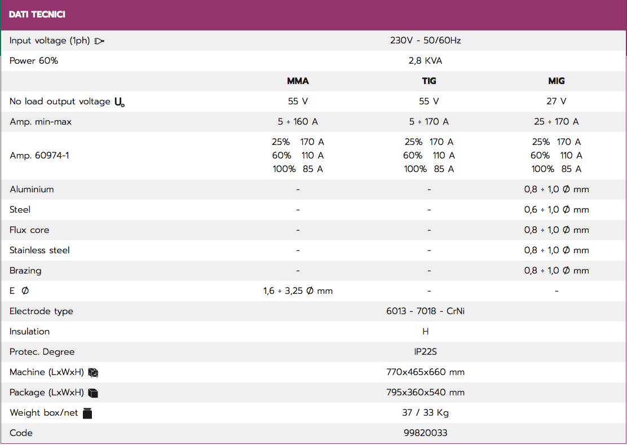Select the product code 99820033

(x=426, y=433)
